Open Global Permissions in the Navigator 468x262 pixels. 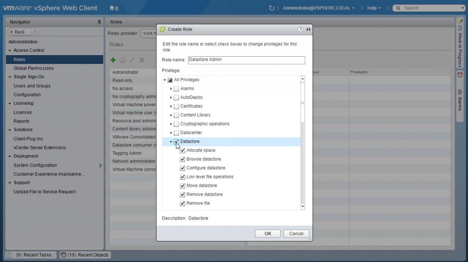(x=33, y=68)
